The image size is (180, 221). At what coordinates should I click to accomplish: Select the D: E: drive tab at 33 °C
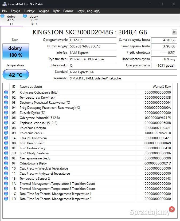coord(34,20)
